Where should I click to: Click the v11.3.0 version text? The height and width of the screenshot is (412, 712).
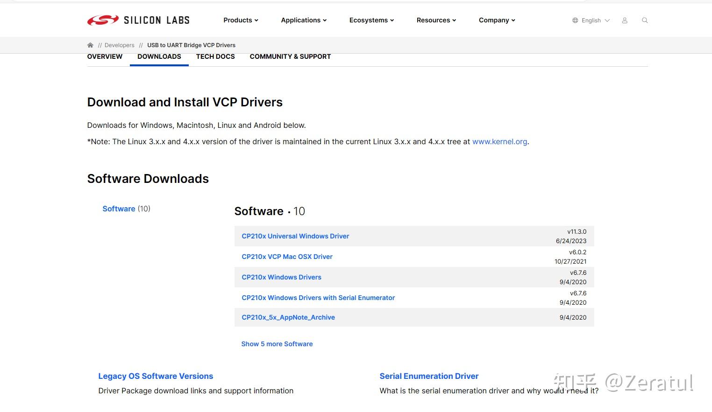577,231
